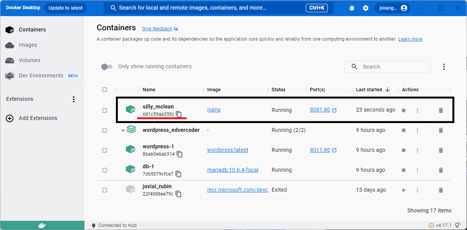Select the wordpress-1 container name

(x=158, y=146)
